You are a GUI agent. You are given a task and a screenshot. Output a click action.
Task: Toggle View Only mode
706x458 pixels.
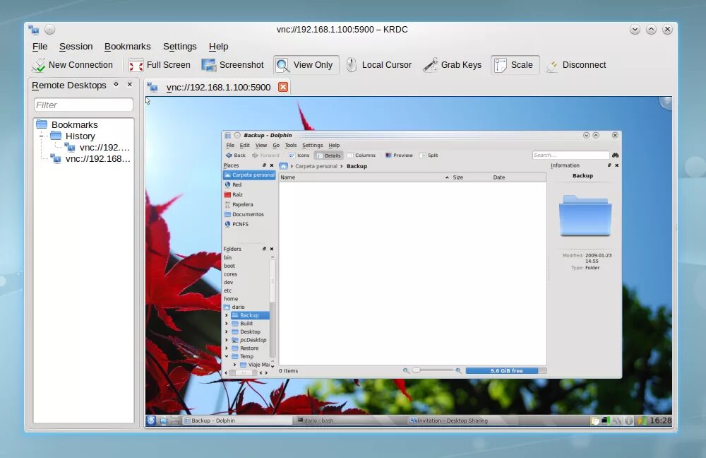pos(306,65)
